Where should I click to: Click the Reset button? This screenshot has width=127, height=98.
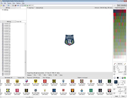(123, 96)
